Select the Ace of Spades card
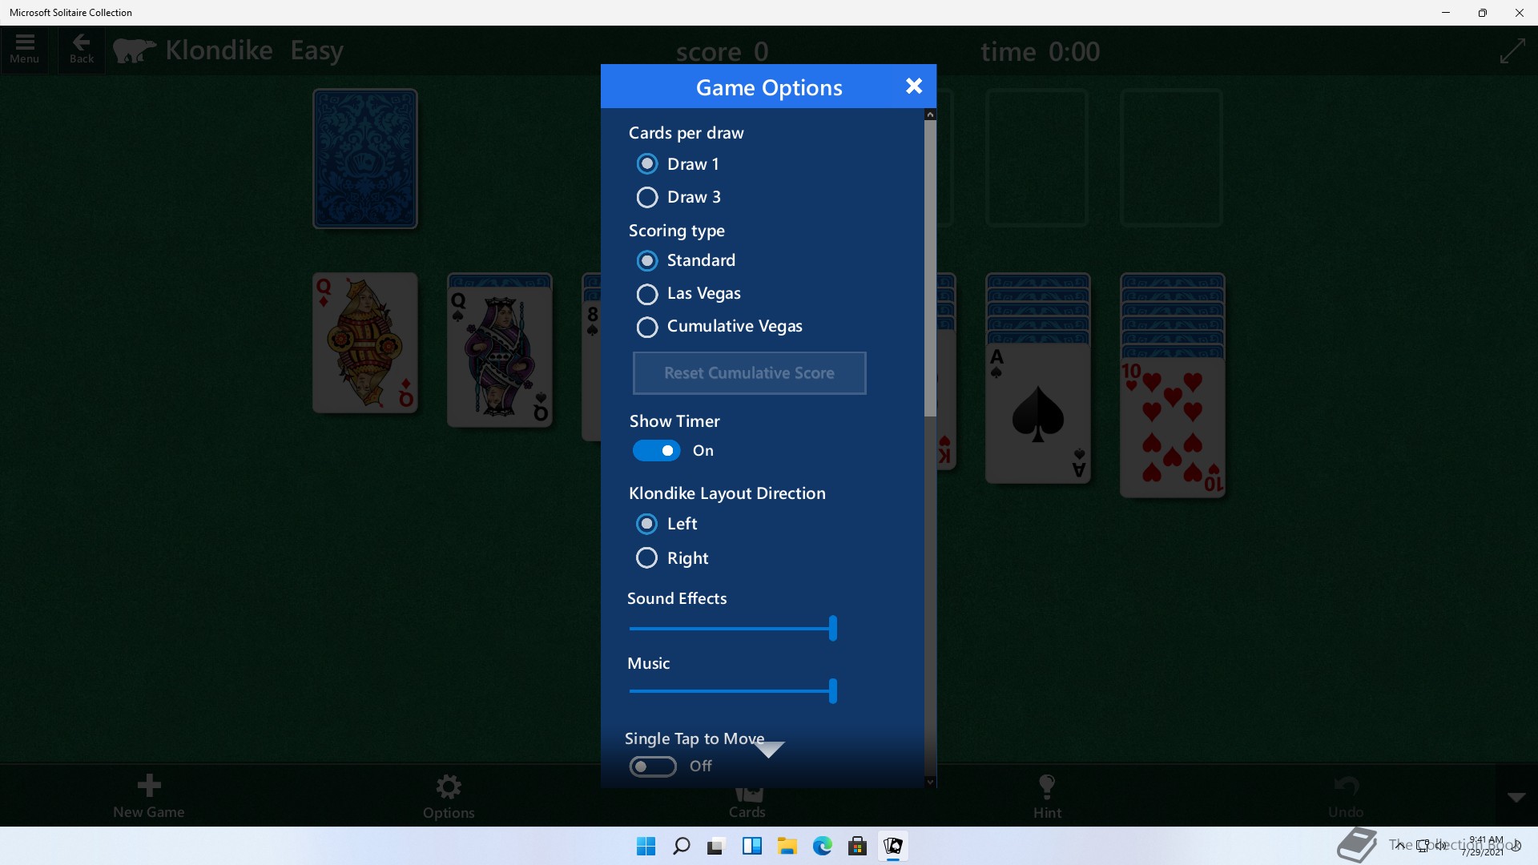The image size is (1538, 865). pos(1038,412)
